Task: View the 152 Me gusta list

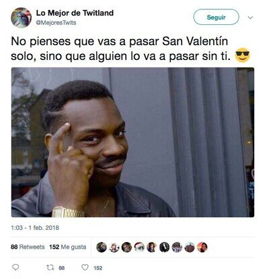Action: pyautogui.click(x=68, y=247)
